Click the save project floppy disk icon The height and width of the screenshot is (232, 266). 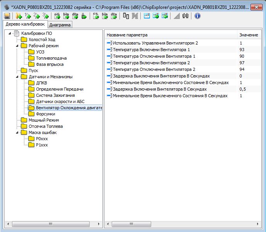coord(7,16)
